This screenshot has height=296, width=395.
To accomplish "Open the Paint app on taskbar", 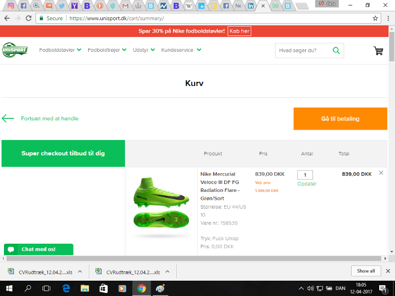I will pos(160,289).
